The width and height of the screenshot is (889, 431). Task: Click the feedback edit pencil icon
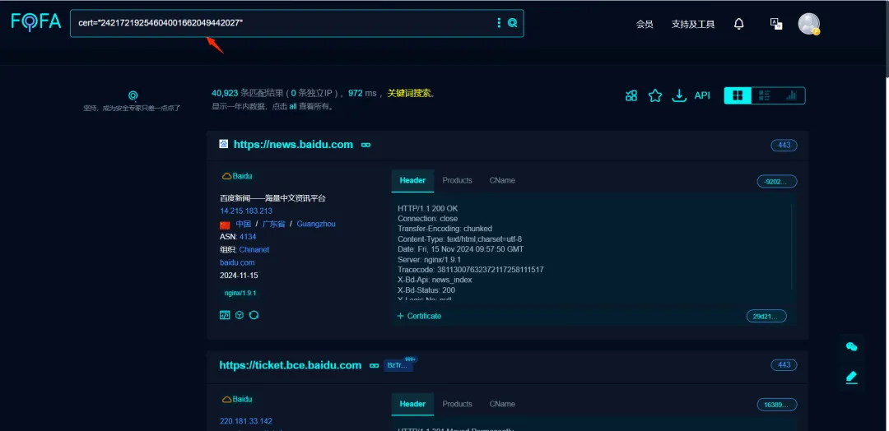[851, 378]
